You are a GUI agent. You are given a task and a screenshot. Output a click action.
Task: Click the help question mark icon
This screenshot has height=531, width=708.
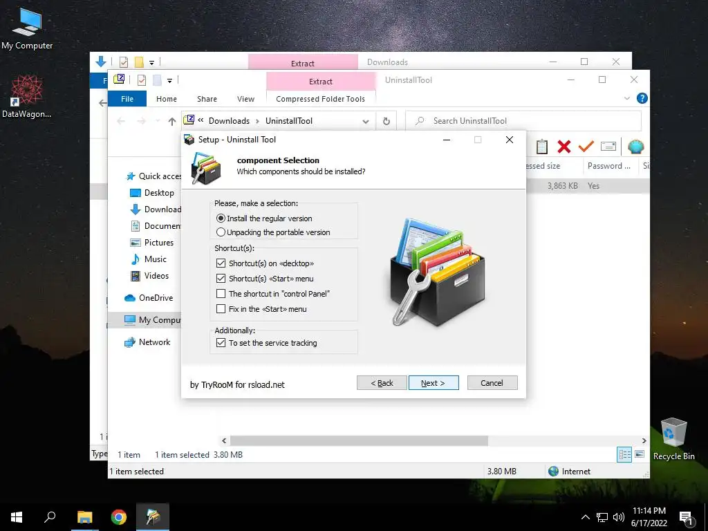(x=642, y=98)
